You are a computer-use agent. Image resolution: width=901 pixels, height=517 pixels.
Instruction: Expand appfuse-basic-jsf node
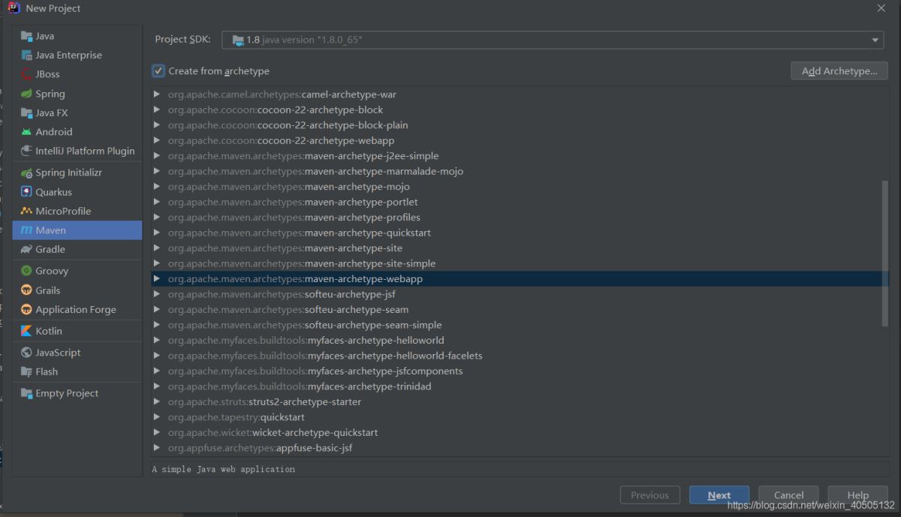click(x=157, y=448)
